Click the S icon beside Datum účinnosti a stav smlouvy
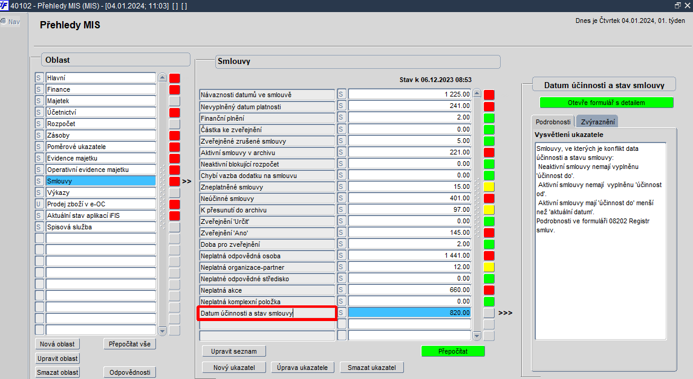This screenshot has width=693, height=379. [341, 313]
